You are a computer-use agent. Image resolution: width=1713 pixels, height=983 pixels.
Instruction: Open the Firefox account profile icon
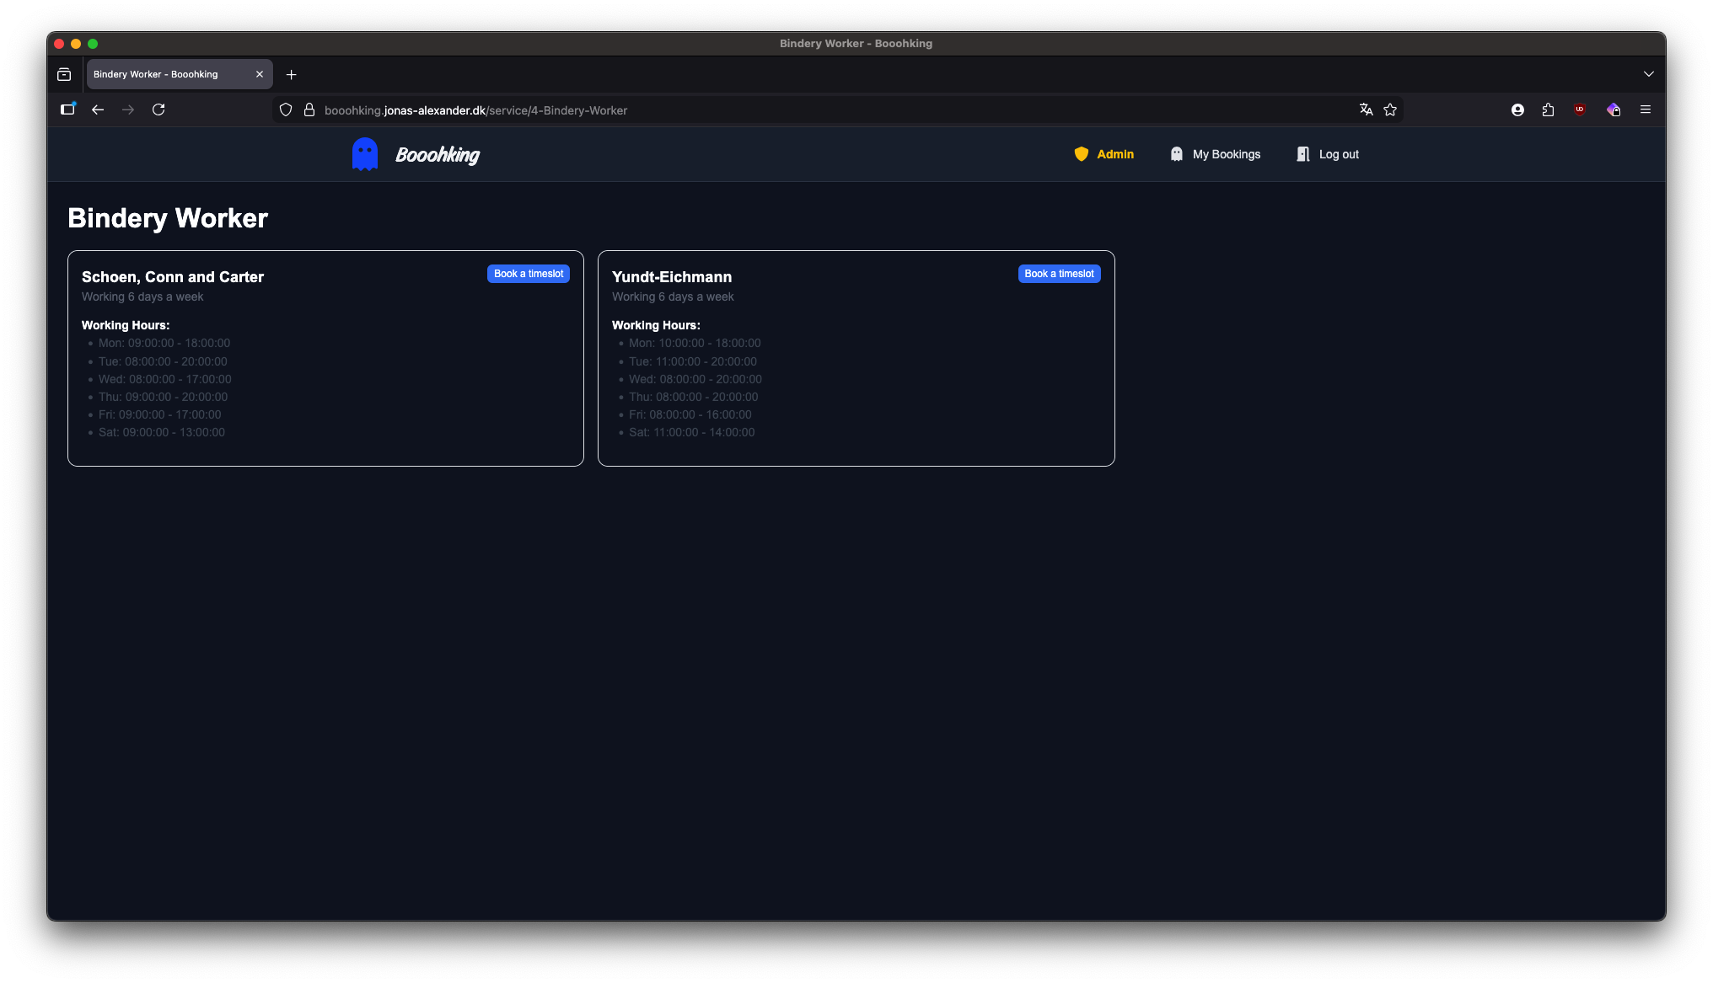[1517, 110]
